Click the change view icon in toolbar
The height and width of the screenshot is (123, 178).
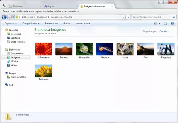coord(155,23)
